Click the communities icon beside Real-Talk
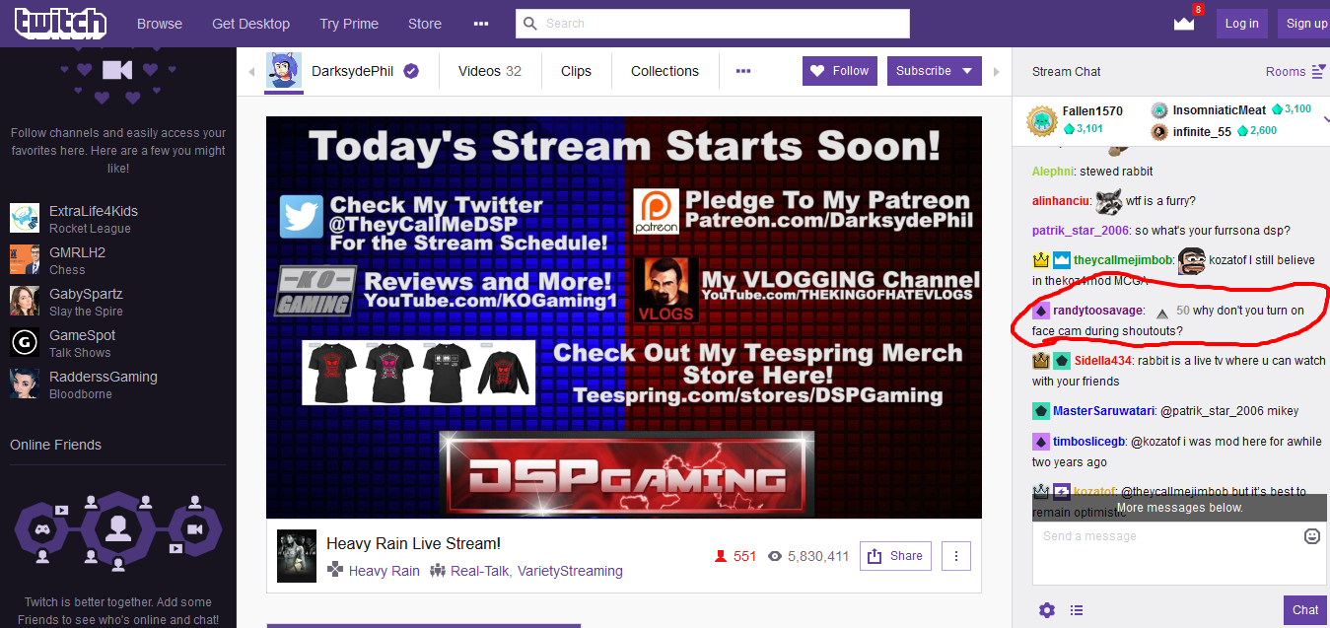The height and width of the screenshot is (628, 1330). [x=438, y=571]
